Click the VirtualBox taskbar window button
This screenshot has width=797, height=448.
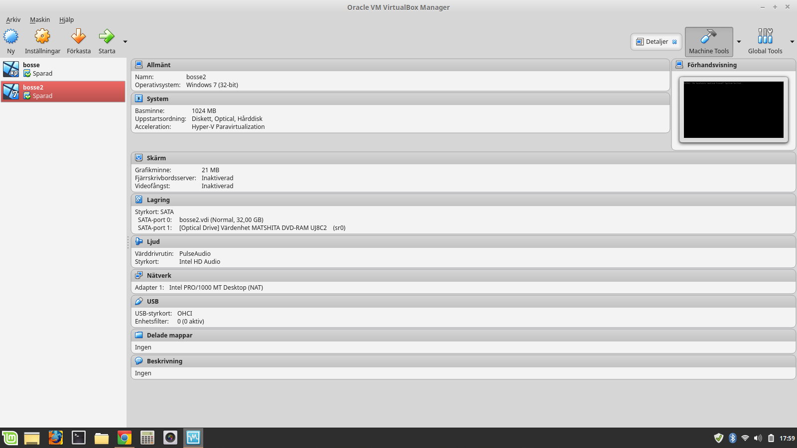click(x=193, y=438)
